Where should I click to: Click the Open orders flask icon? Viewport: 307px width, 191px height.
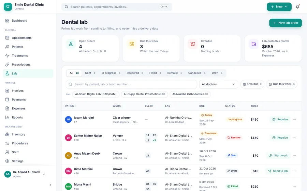click(71, 44)
